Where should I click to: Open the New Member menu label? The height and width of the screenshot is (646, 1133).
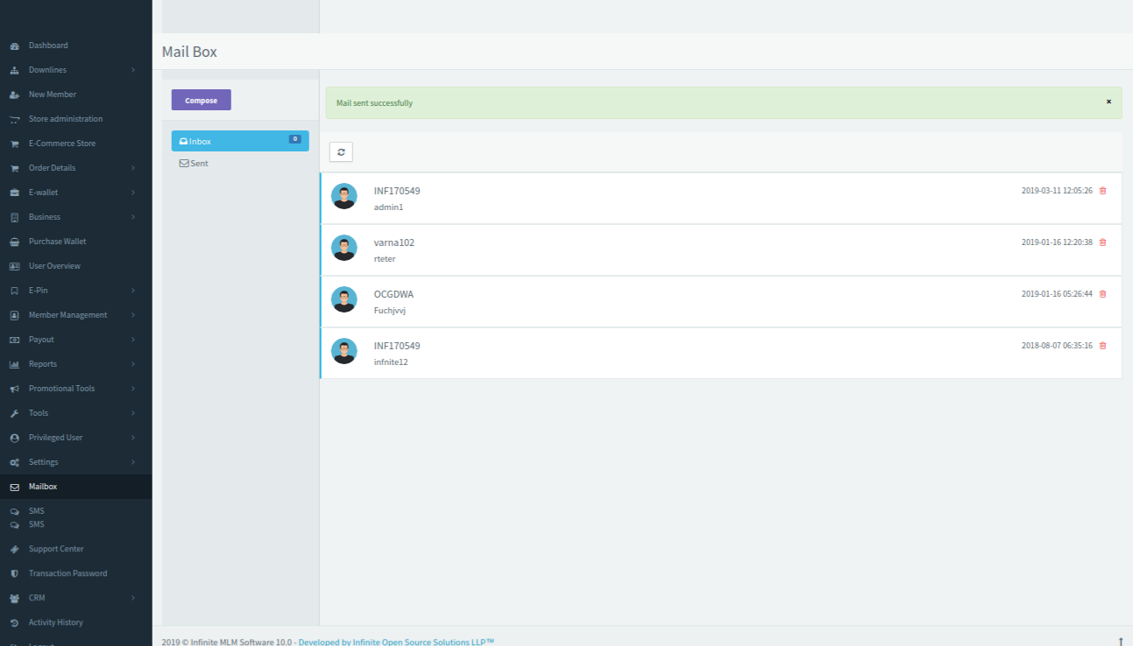point(53,95)
